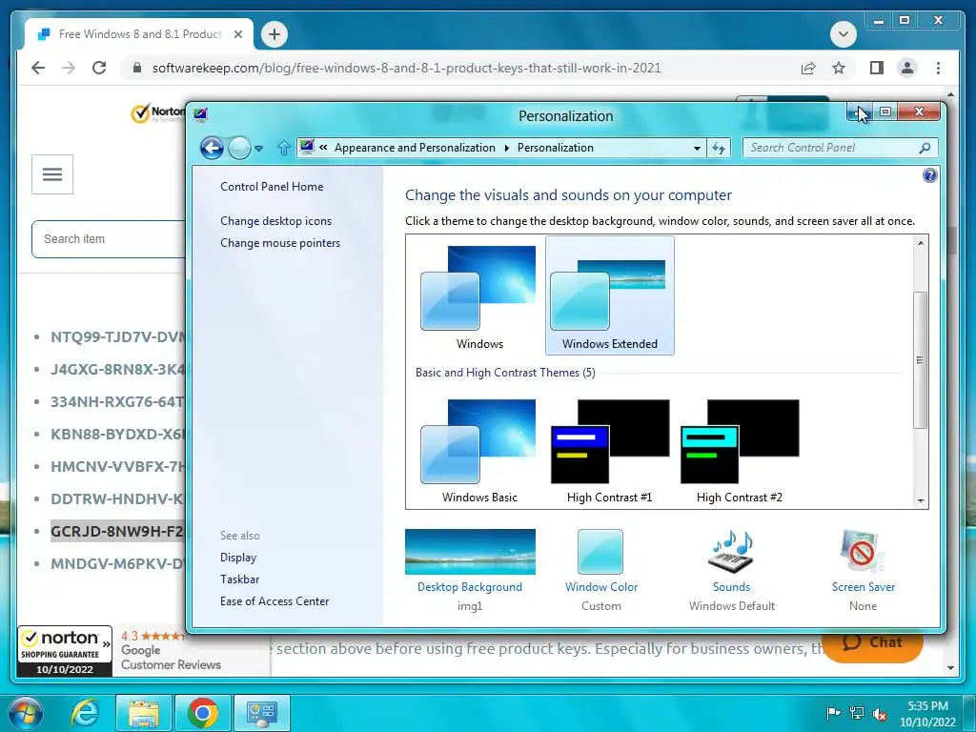Toggle Chrome side panel icon

[877, 68]
